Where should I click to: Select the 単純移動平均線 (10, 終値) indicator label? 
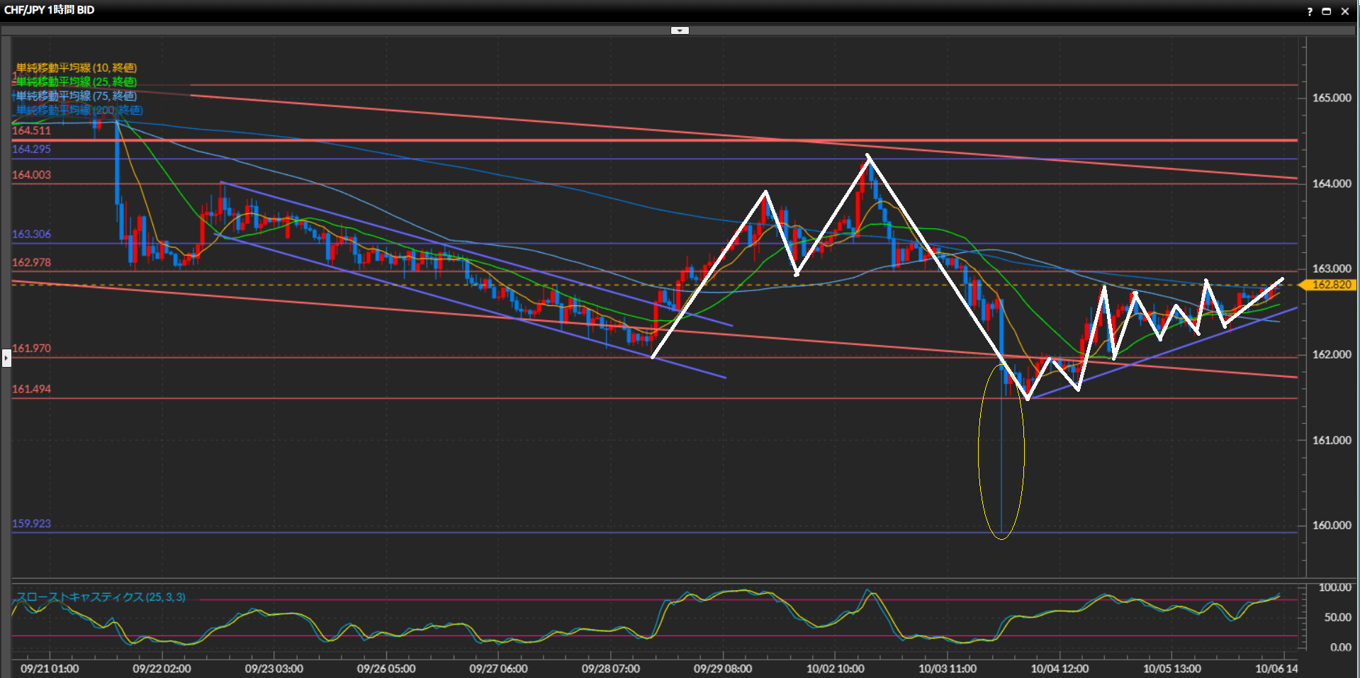tap(77, 68)
